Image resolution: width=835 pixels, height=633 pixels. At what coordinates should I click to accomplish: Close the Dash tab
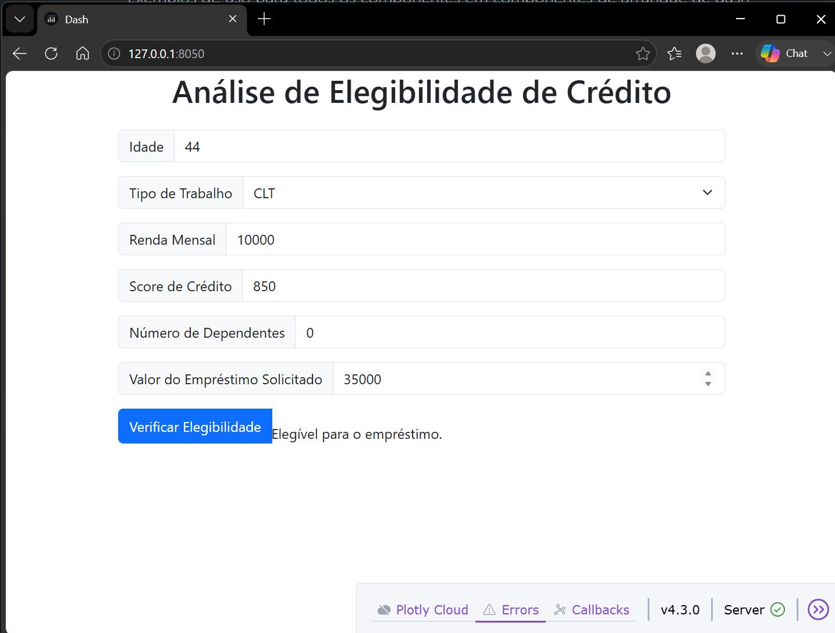(x=233, y=19)
